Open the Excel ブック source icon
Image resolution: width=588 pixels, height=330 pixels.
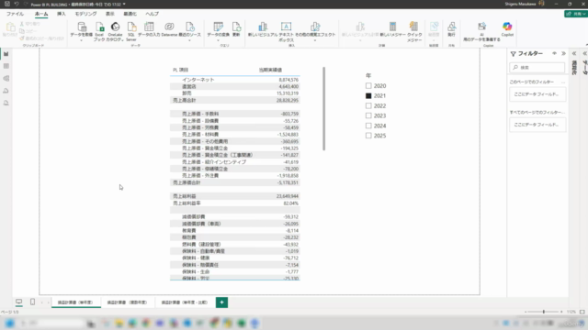[99, 27]
